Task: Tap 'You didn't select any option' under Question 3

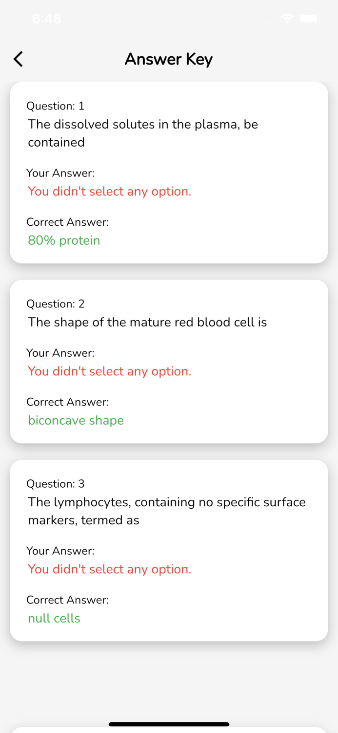Action: click(109, 569)
